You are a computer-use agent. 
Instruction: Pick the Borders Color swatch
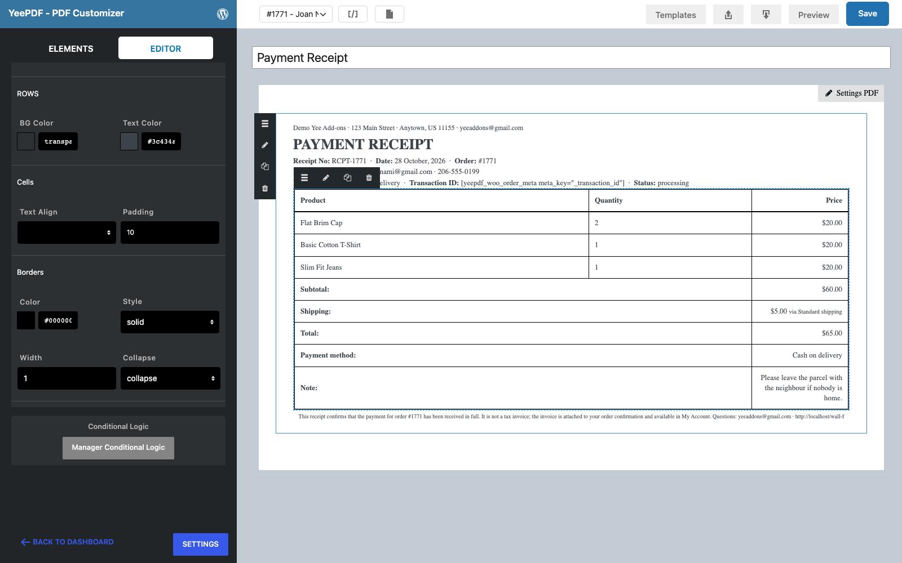click(26, 320)
